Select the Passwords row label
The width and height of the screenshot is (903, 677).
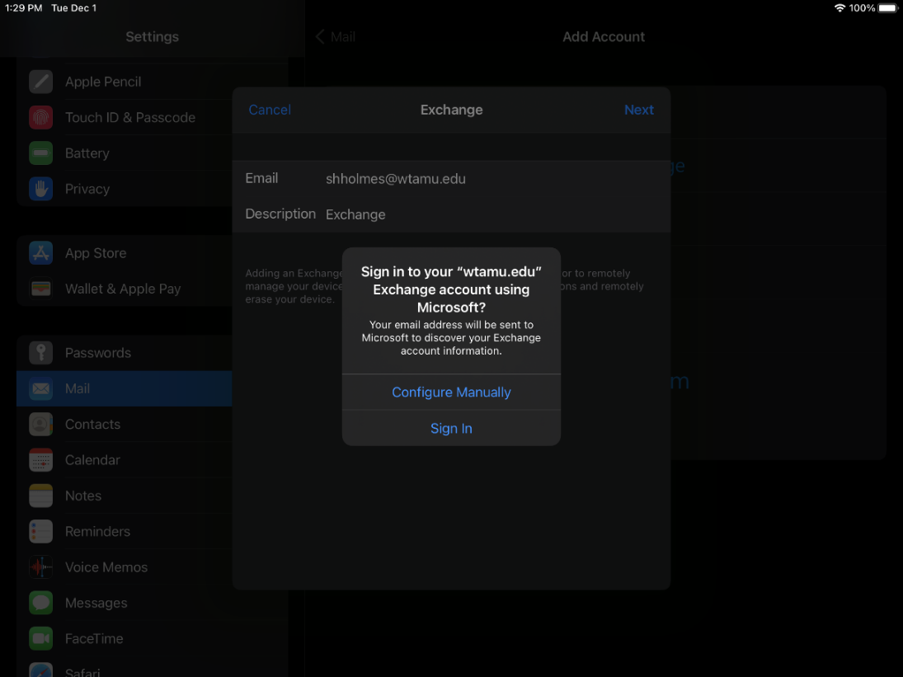click(x=98, y=353)
